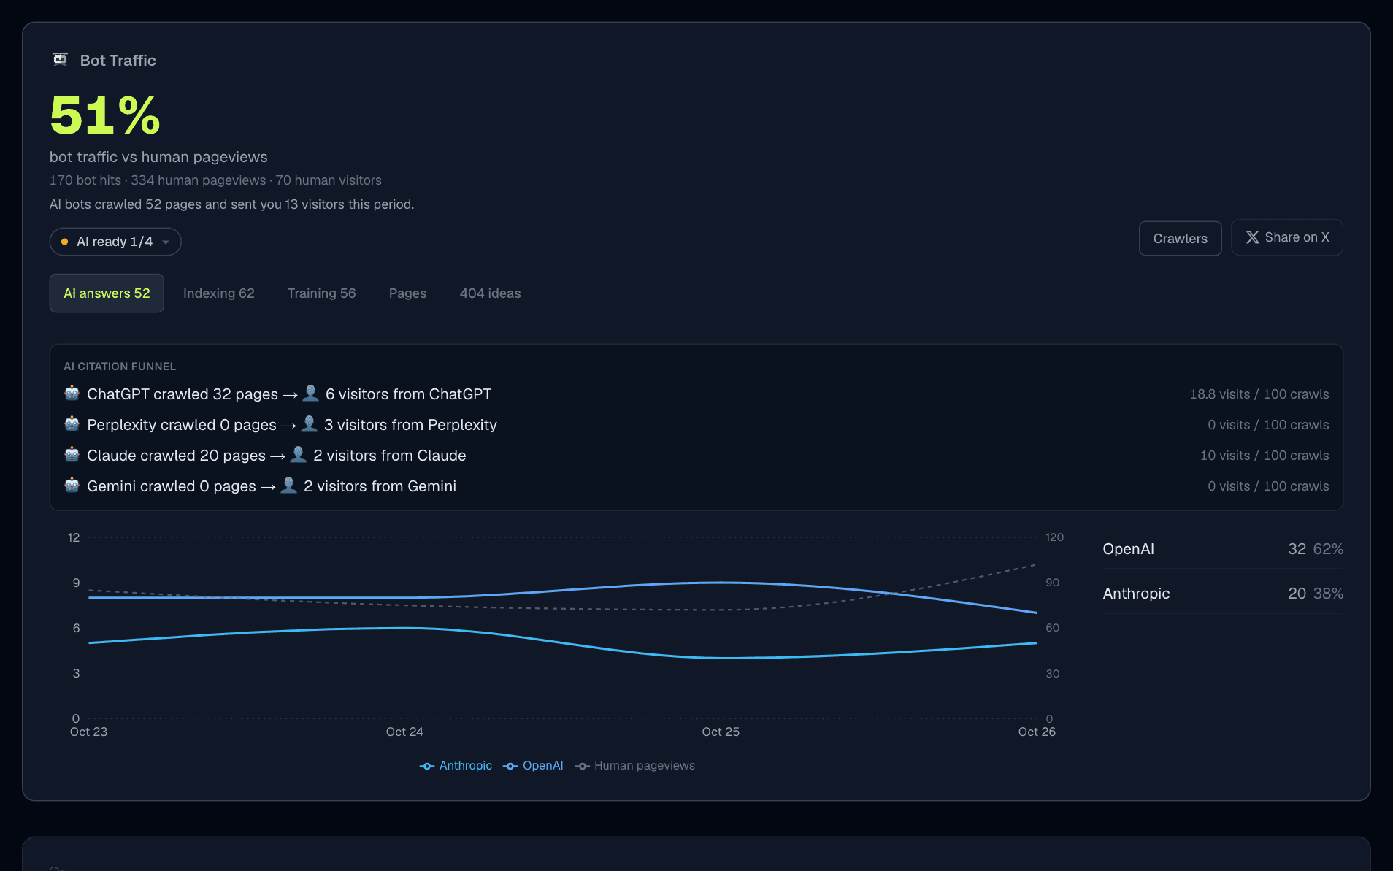Click the Oct 24 axis label

point(404,732)
